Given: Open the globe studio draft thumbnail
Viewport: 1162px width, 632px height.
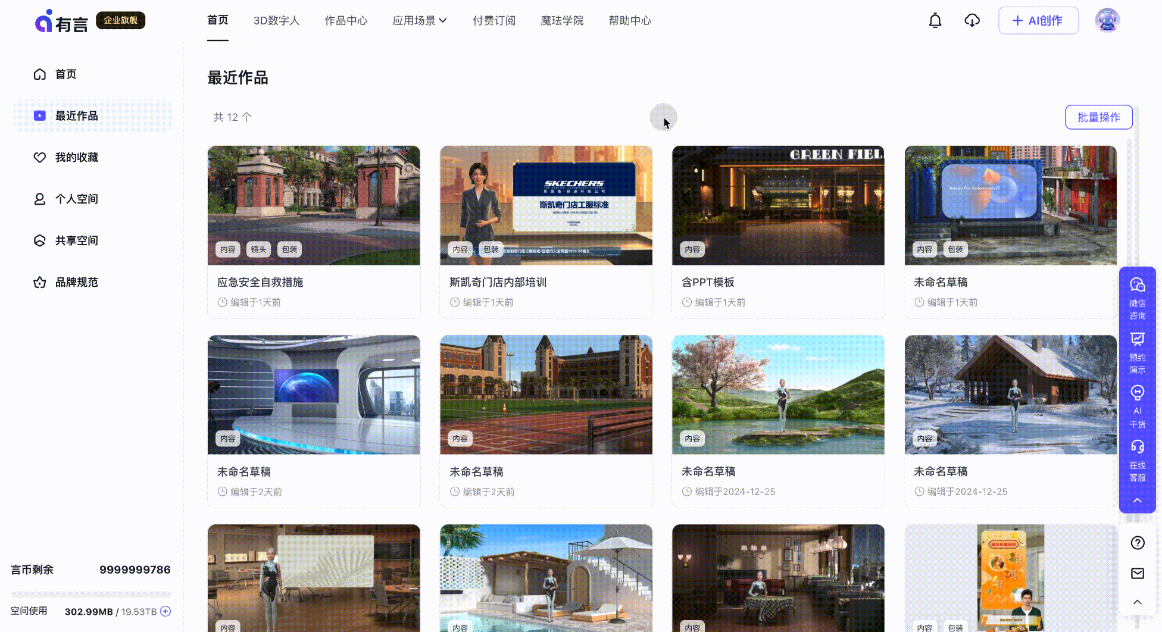Looking at the screenshot, I should coord(314,395).
